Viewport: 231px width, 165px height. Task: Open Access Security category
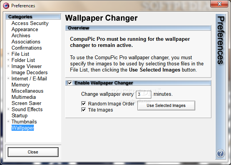(30, 23)
